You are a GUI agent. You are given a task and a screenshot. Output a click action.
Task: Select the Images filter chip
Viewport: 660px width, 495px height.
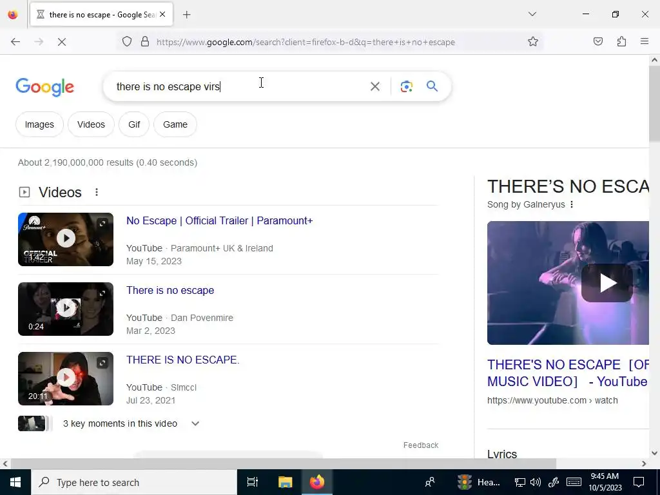click(39, 124)
